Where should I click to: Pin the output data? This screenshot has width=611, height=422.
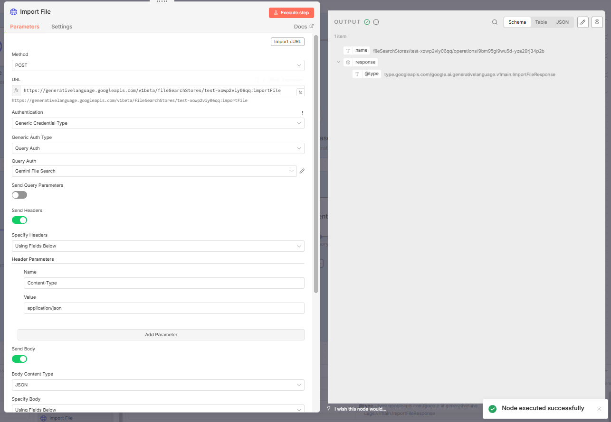(597, 22)
